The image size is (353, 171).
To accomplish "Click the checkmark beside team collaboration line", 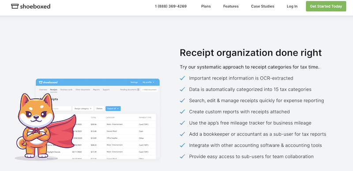I will pos(182,156).
